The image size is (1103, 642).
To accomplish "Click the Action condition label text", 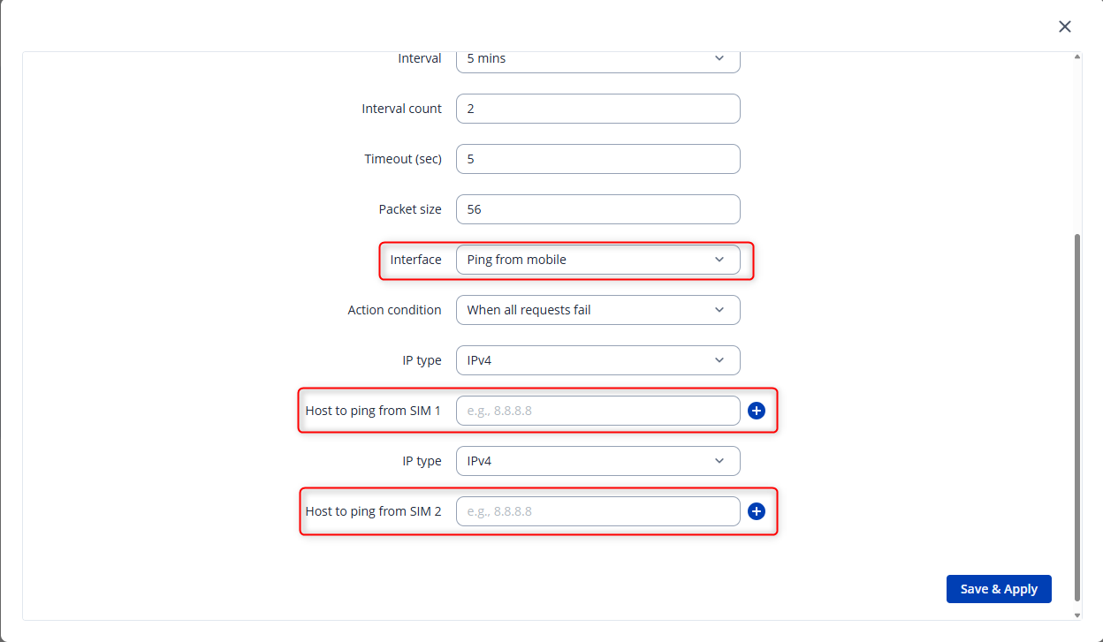I will pyautogui.click(x=394, y=310).
